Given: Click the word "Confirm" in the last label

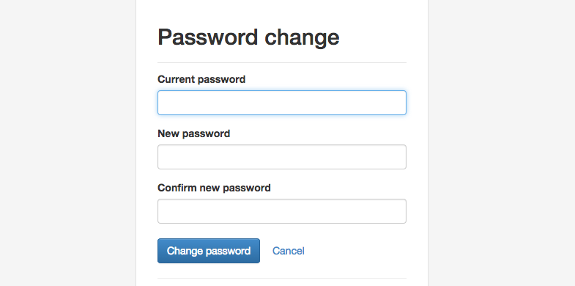Looking at the screenshot, I should pyautogui.click(x=177, y=188).
